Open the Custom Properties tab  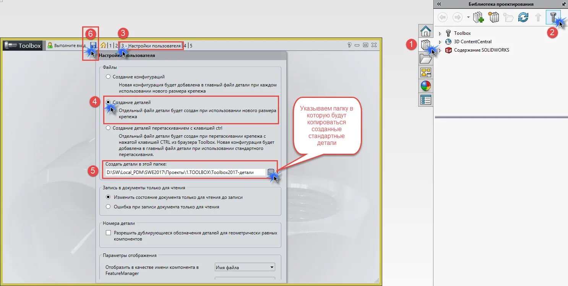tap(426, 100)
